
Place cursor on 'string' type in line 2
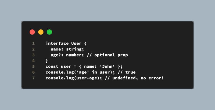coord(74,49)
